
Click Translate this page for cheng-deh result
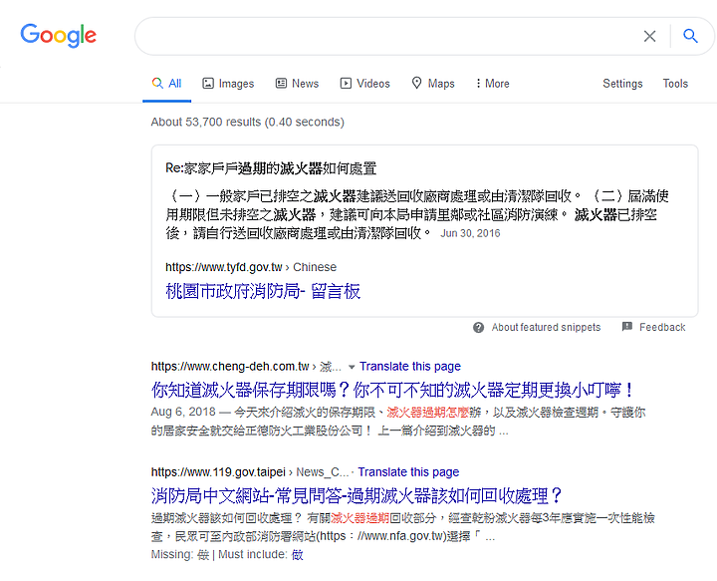click(410, 367)
